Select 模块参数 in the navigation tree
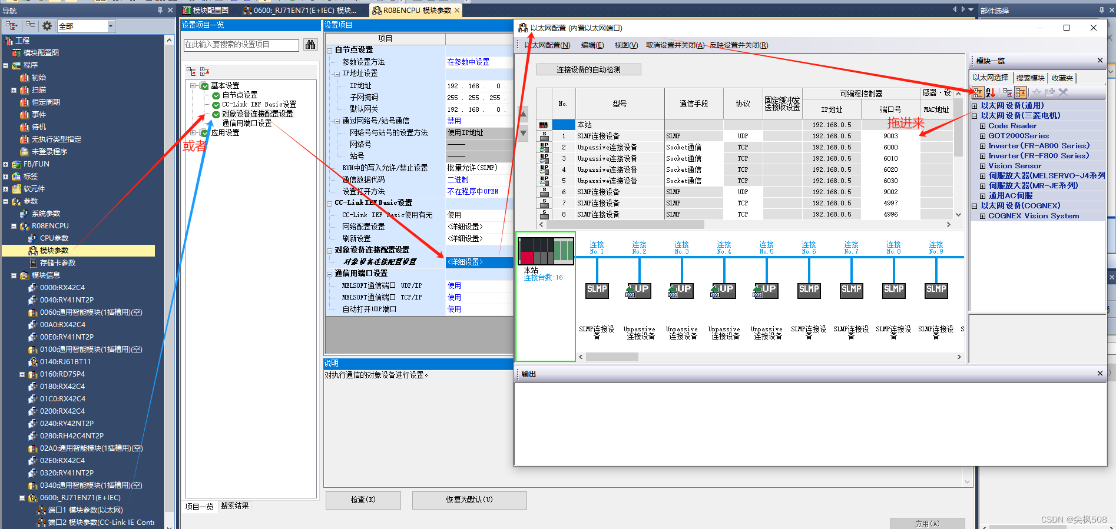1116x529 pixels. click(x=54, y=251)
